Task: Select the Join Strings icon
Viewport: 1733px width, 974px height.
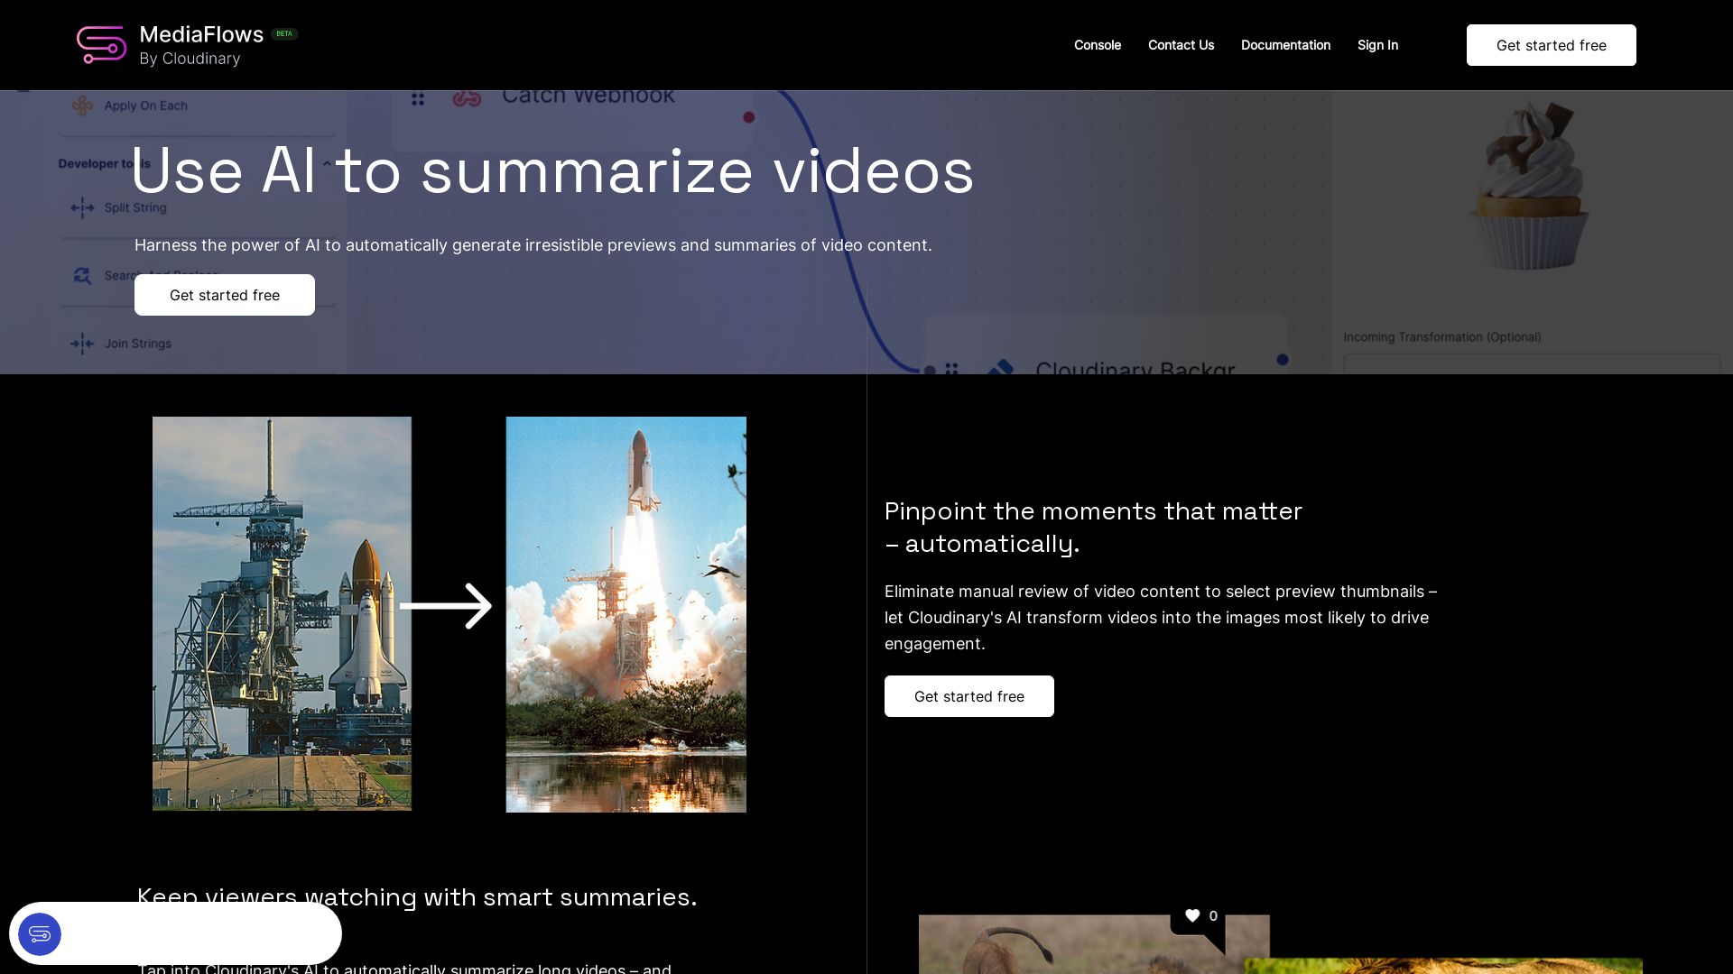Action: (x=82, y=344)
